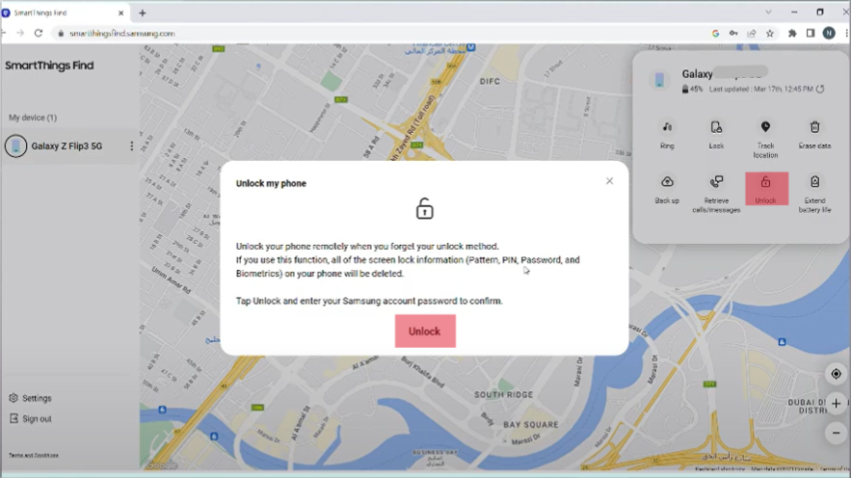
Task: Share this page icon in address bar
Action: tap(751, 34)
